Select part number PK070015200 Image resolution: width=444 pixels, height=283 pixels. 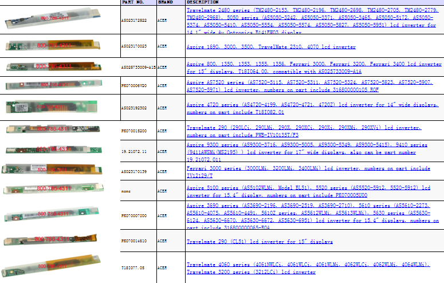[x=134, y=131]
